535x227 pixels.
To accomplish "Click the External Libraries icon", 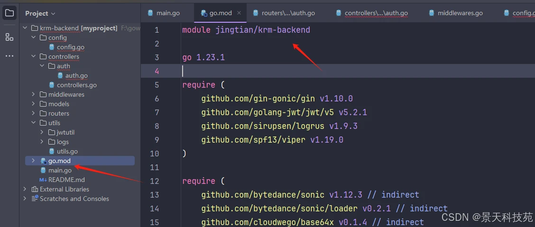I will tap(35, 189).
